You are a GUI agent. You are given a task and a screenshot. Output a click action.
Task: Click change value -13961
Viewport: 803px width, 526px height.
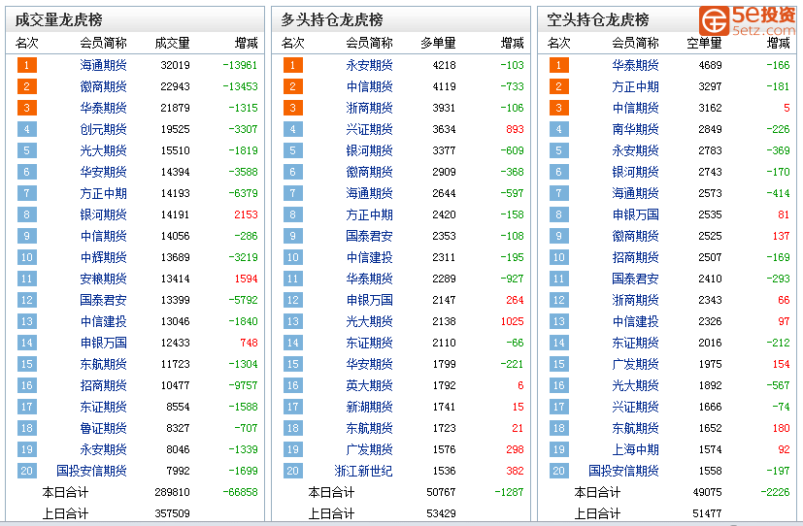pyautogui.click(x=240, y=65)
